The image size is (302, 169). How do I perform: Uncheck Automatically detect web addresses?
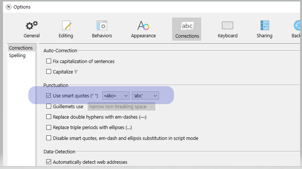pos(49,162)
